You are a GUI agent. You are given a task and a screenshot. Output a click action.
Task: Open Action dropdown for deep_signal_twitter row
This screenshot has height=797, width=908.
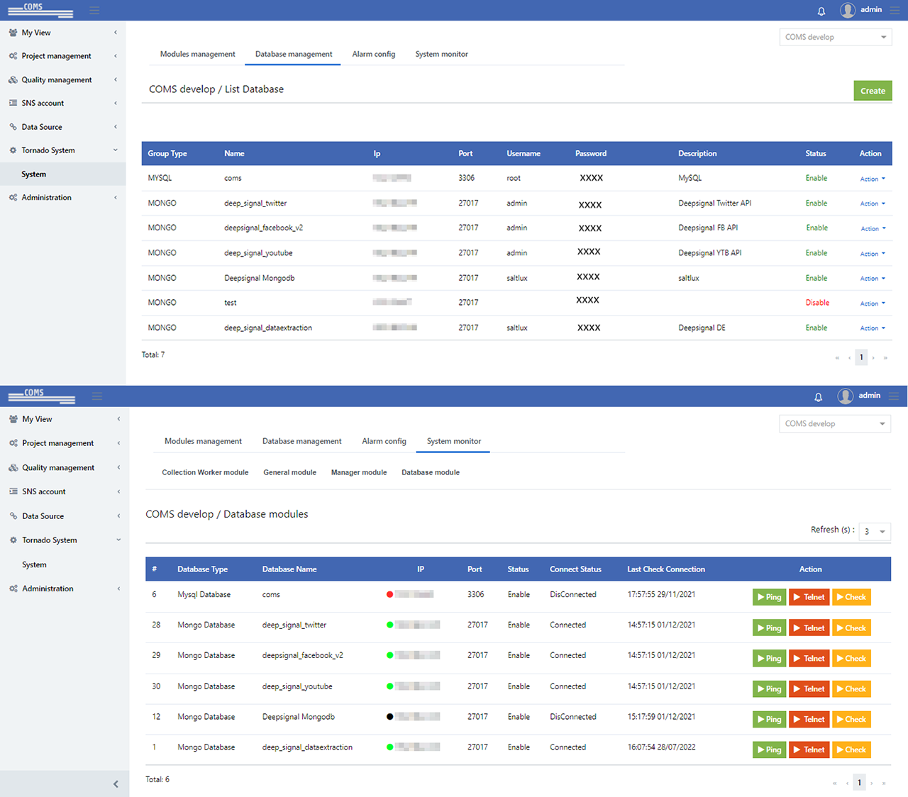point(873,204)
